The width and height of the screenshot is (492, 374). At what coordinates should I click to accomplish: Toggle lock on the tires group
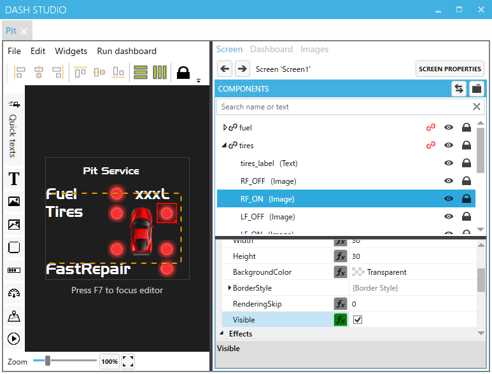coord(467,145)
